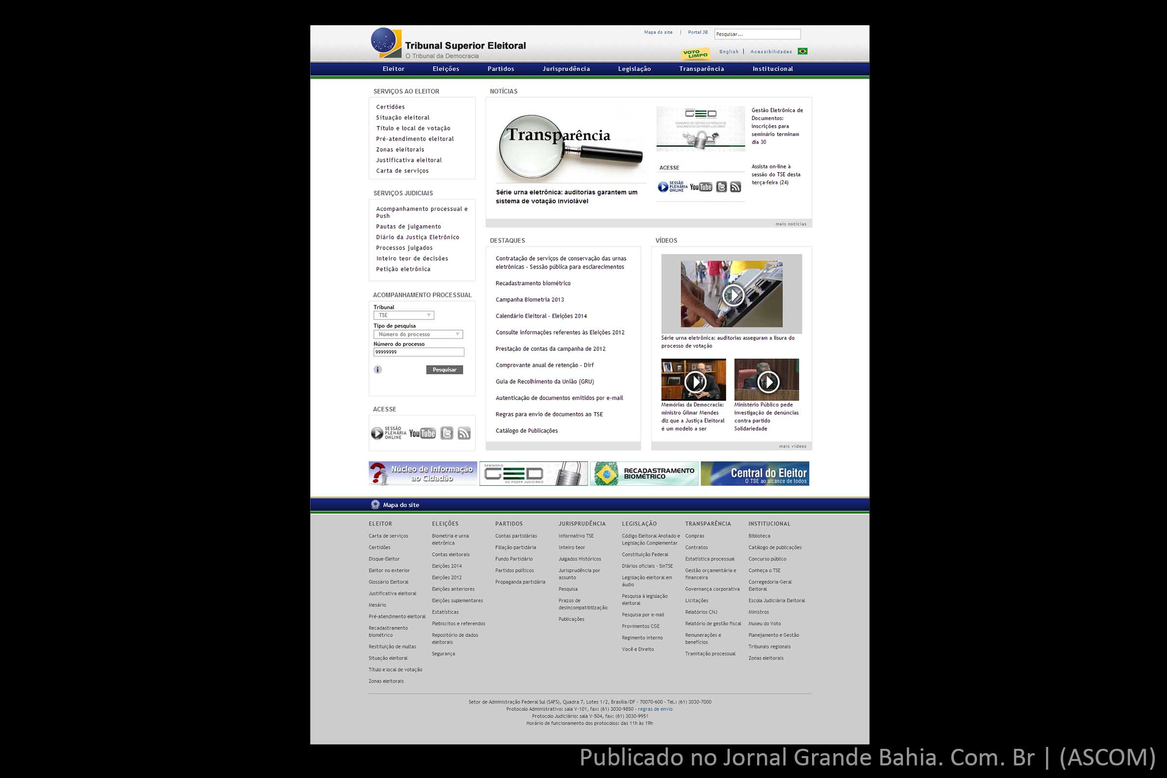The image size is (1167, 778).
Task: Open Twitter icon in left sidebar Acesse
Action: [x=446, y=433]
